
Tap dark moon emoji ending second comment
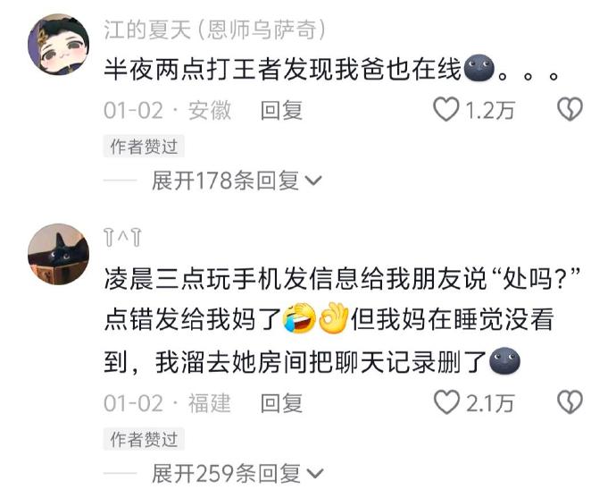504,361
